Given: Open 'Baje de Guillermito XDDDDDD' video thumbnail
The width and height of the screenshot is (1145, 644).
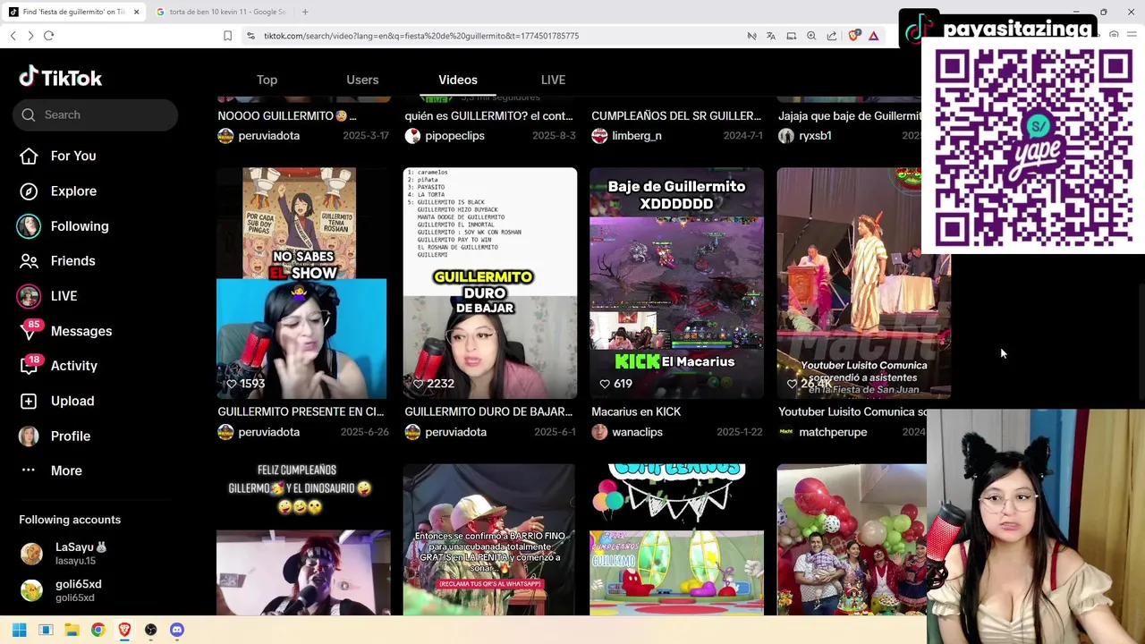Looking at the screenshot, I should 676,283.
